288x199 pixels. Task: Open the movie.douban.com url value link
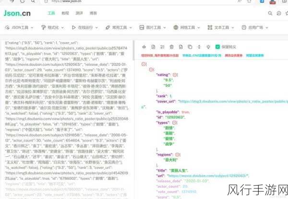(208, 176)
